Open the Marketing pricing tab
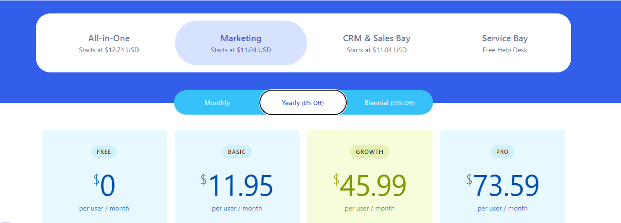 pyautogui.click(x=241, y=43)
